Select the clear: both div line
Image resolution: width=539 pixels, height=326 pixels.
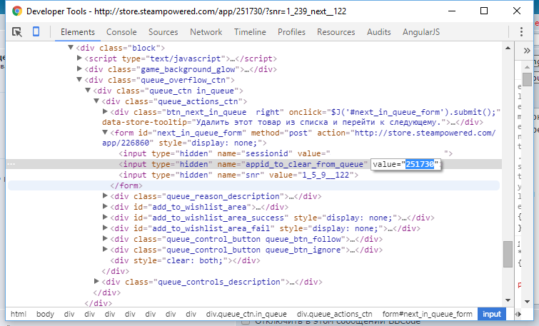(186, 260)
